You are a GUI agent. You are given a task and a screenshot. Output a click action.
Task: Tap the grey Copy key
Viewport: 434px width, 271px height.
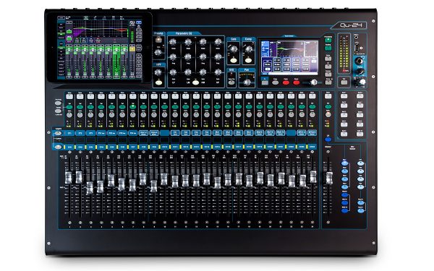pos(275,82)
